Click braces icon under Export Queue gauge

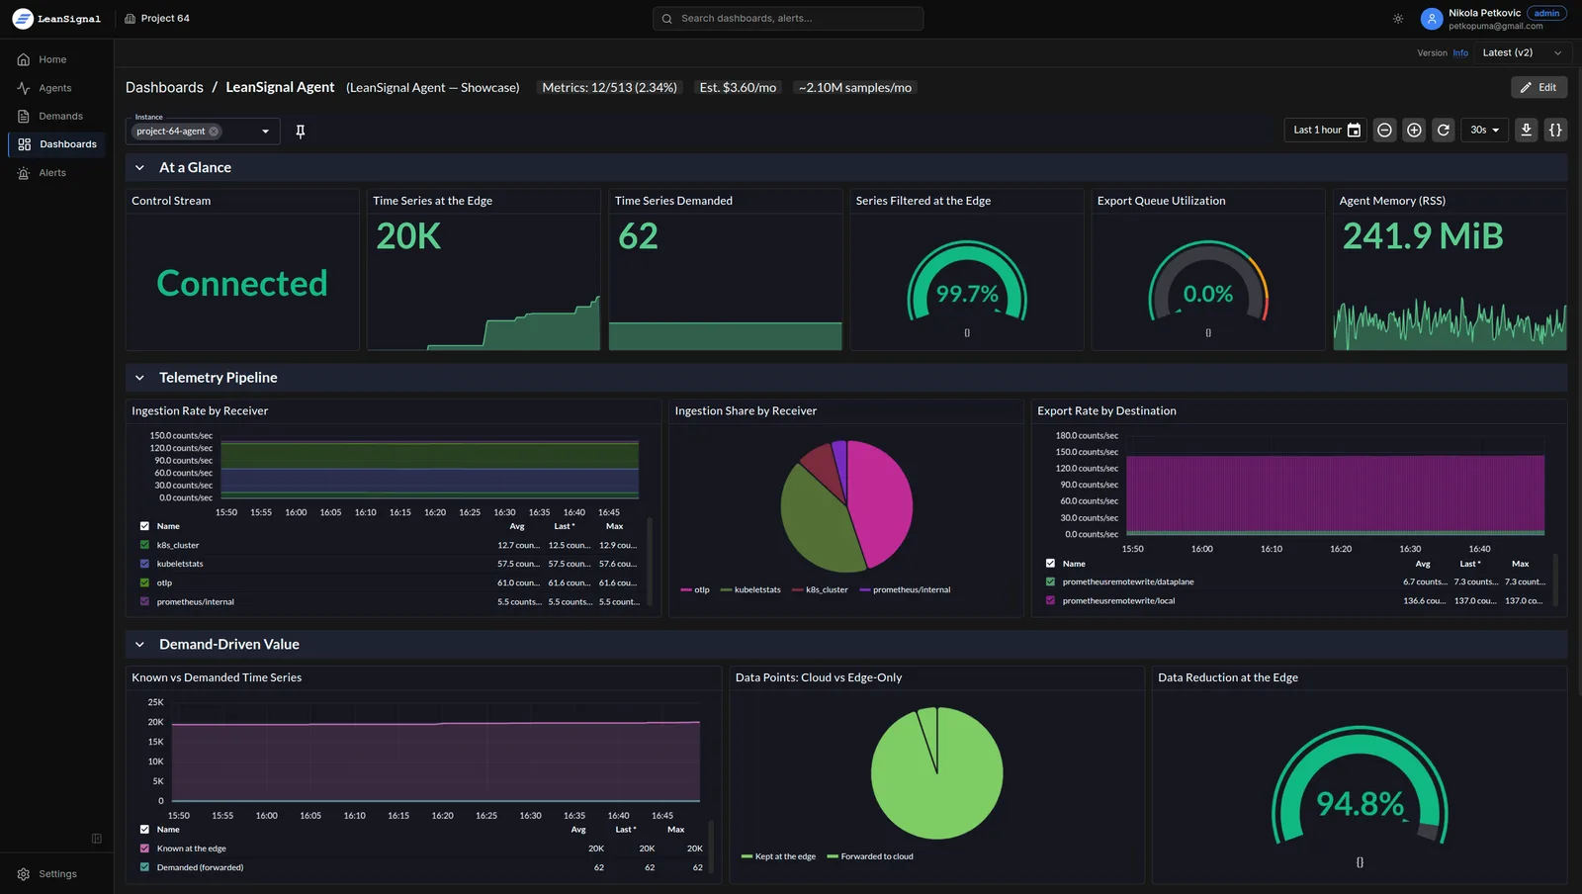click(x=1208, y=333)
